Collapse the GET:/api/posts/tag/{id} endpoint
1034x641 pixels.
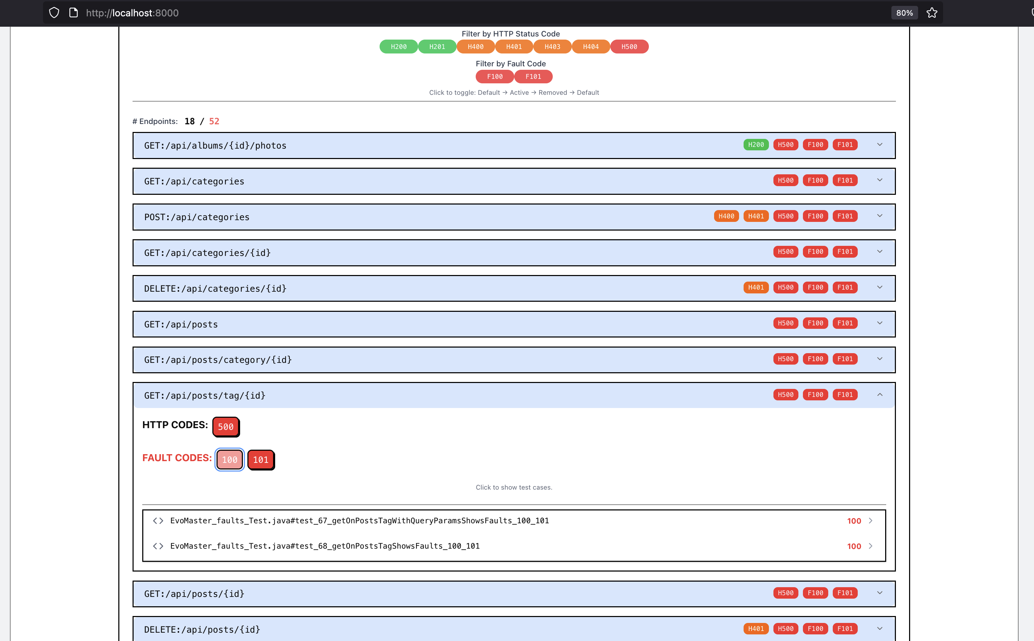pyautogui.click(x=880, y=395)
